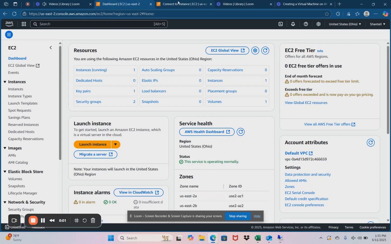Collapse the Elastic Block Store sidebar section

tap(5, 172)
